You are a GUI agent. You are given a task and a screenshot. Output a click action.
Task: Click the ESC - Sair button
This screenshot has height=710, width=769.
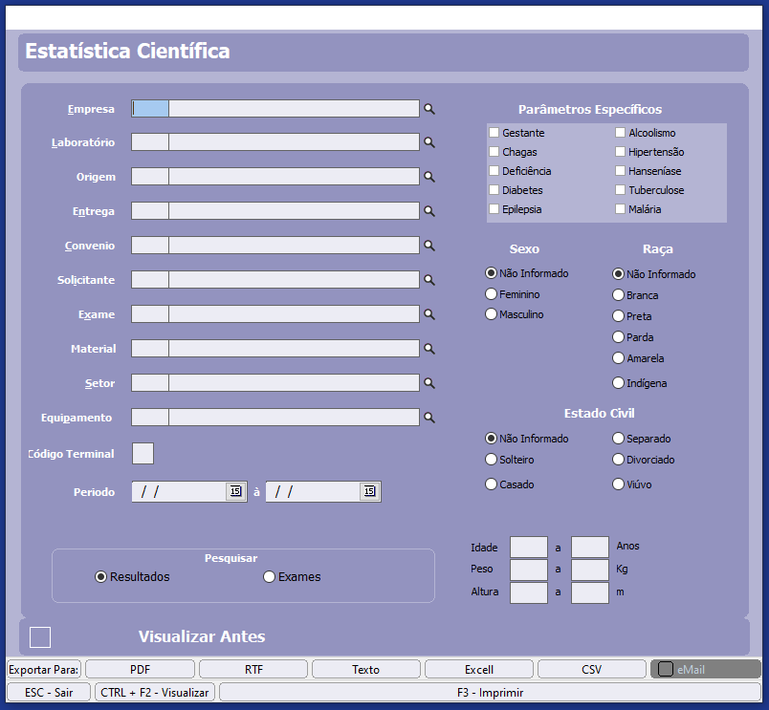[49, 692]
